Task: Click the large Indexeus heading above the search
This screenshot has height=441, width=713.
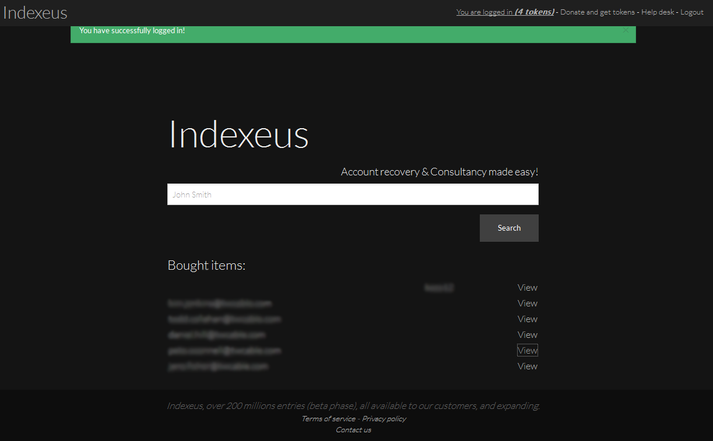Action: pos(238,135)
